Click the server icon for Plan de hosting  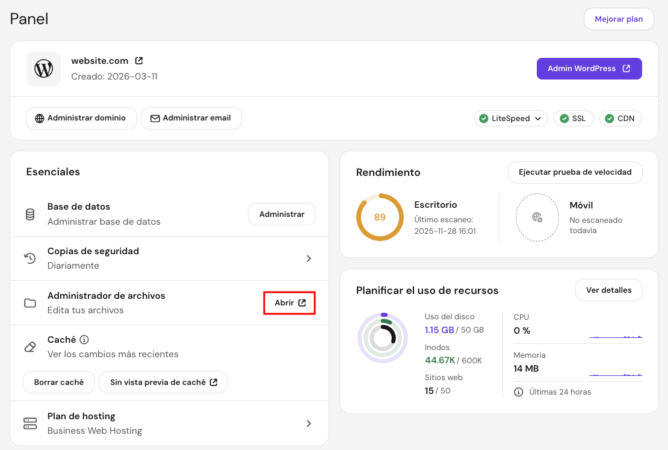(30, 423)
